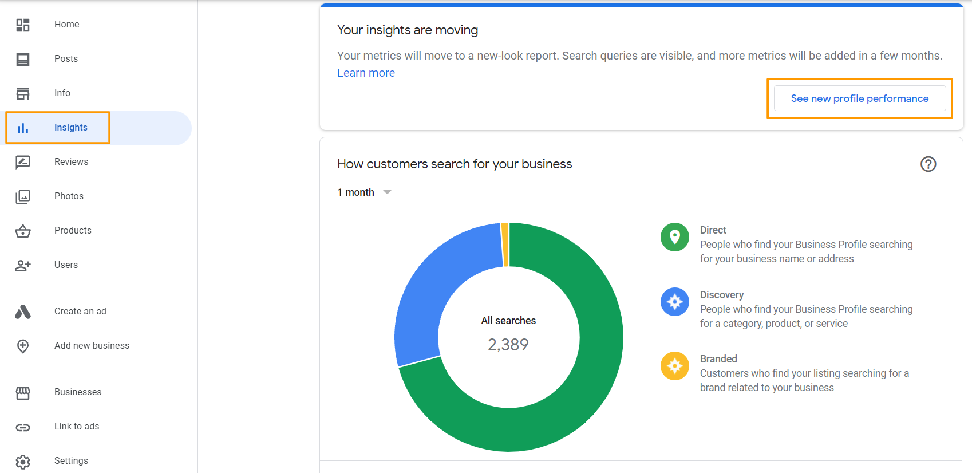972x473 pixels.
Task: Click the Products basket icon
Action: [x=23, y=231]
